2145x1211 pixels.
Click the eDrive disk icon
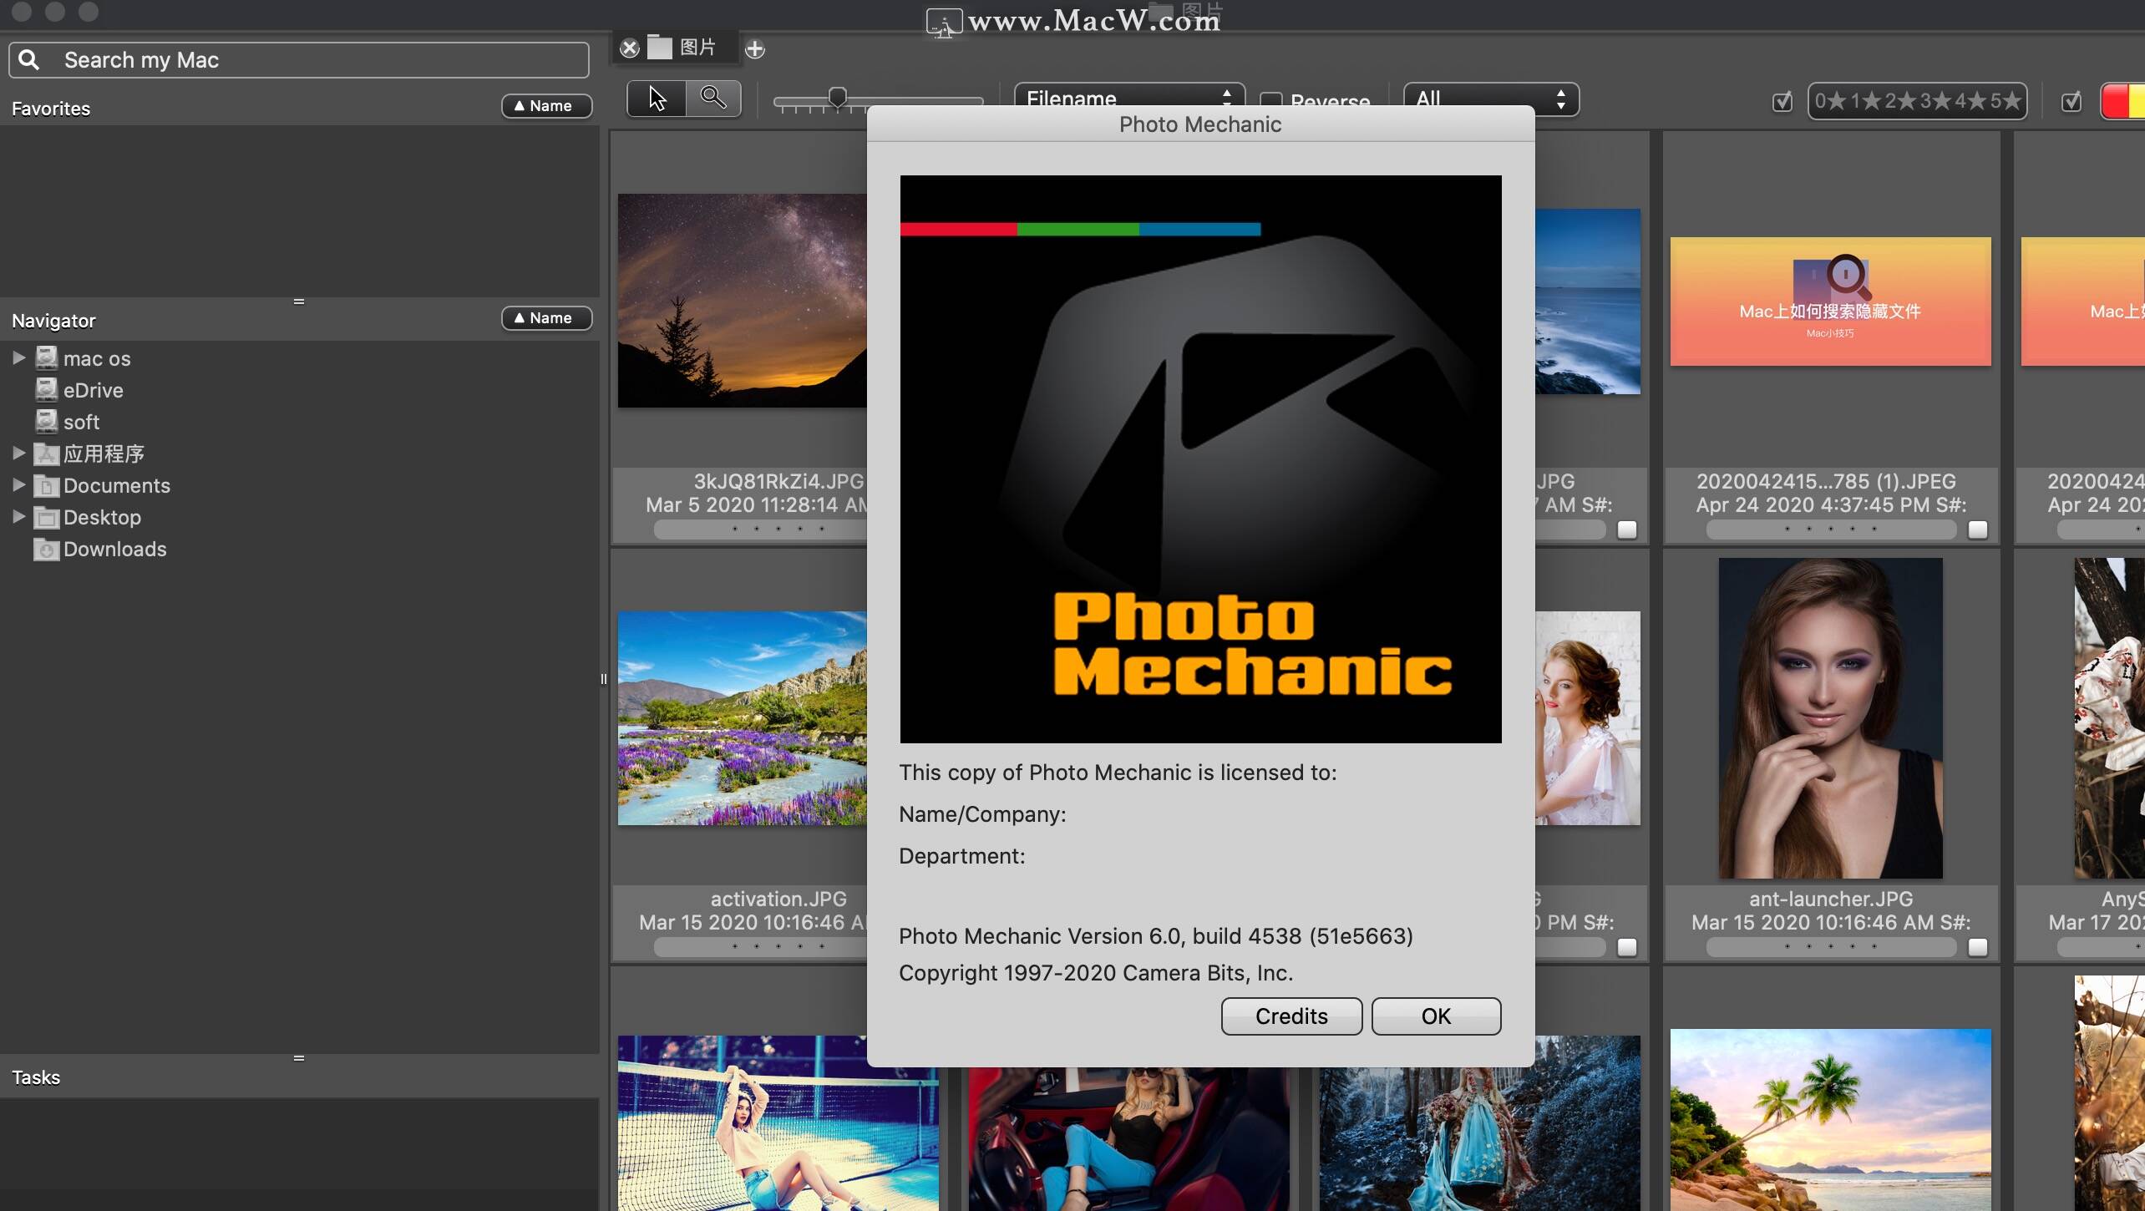pos(47,390)
